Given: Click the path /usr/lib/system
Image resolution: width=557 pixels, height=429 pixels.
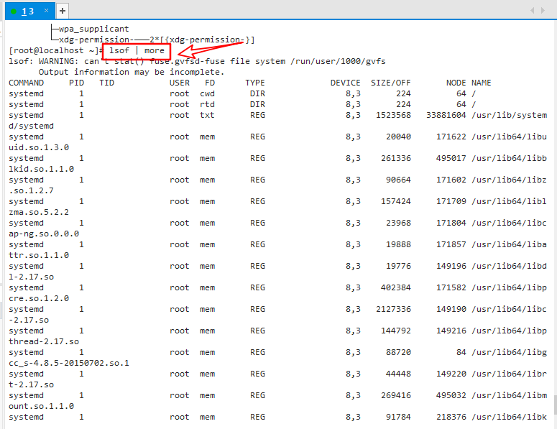Looking at the screenshot, I should point(509,115).
